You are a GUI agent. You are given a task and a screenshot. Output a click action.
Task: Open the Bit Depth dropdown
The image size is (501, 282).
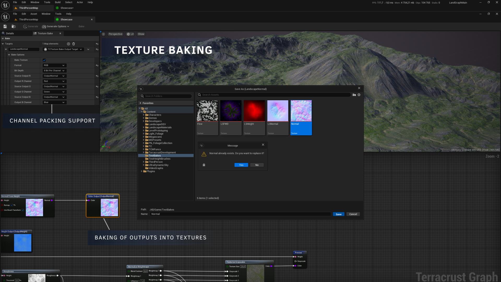54,70
